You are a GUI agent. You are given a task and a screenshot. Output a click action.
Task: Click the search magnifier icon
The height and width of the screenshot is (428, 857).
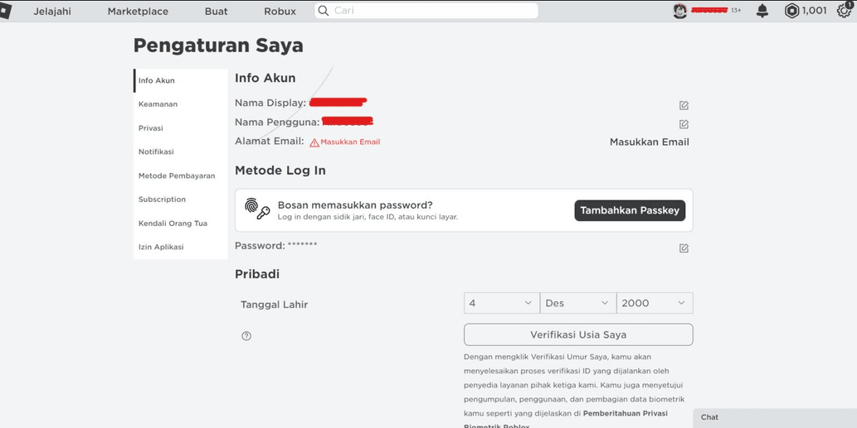(x=324, y=11)
